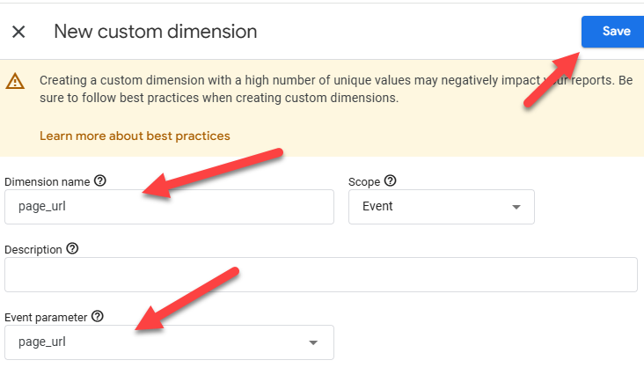
Task: Click help icon next to Description
Action: 72,249
